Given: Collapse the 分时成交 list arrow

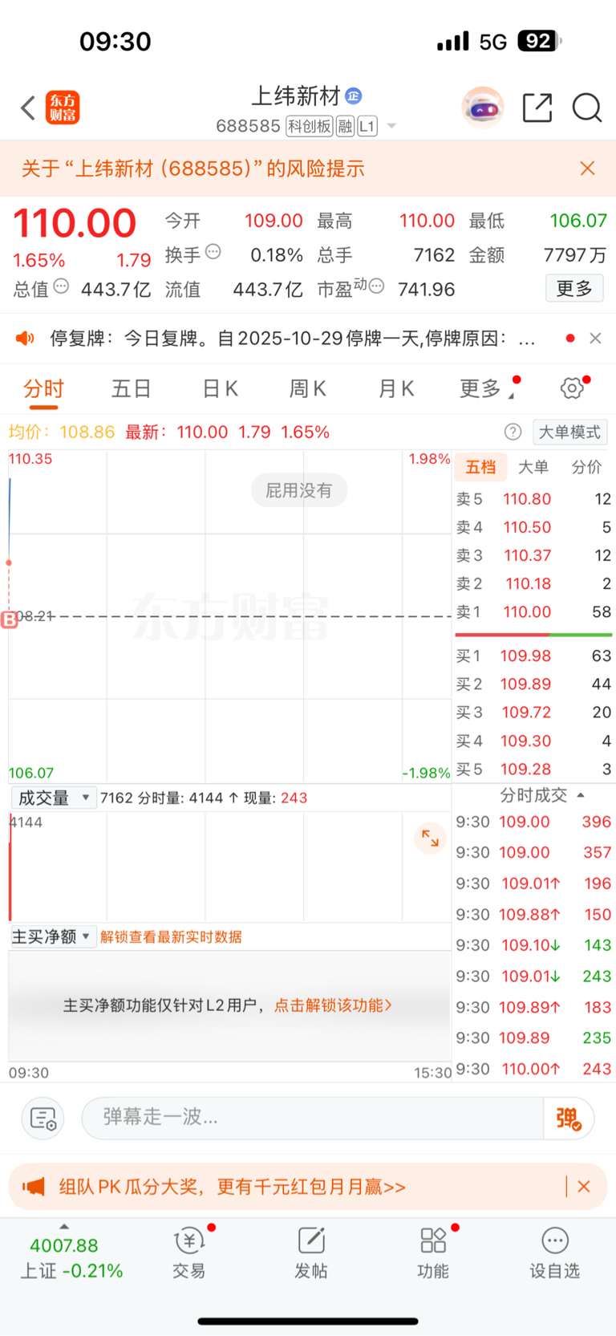Looking at the screenshot, I should tap(581, 795).
